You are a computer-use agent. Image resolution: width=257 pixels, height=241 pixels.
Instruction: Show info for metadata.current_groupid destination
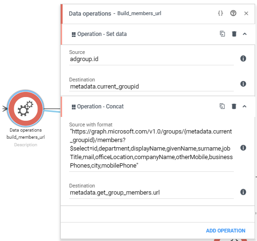243,84
